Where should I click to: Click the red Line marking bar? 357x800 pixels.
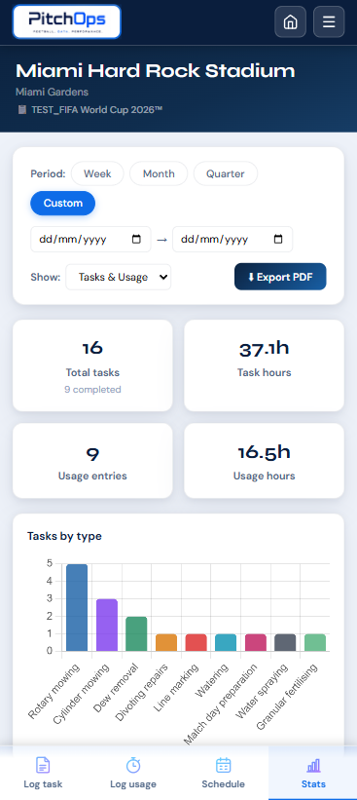[x=196, y=642]
